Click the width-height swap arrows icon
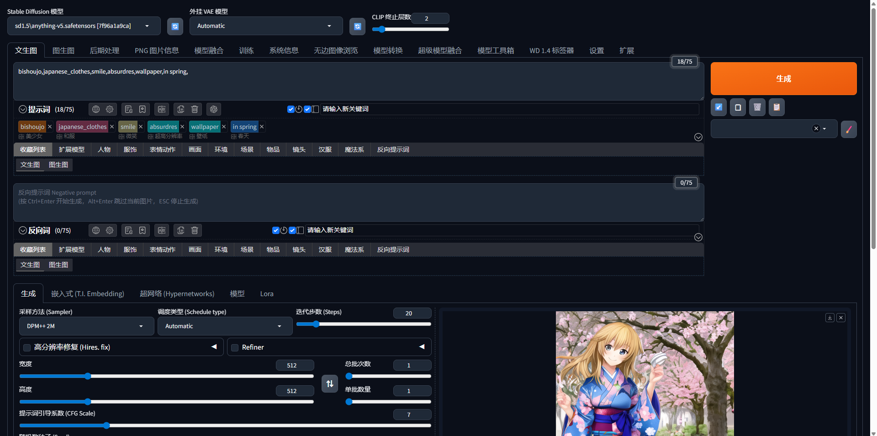The height and width of the screenshot is (436, 877). click(x=329, y=383)
